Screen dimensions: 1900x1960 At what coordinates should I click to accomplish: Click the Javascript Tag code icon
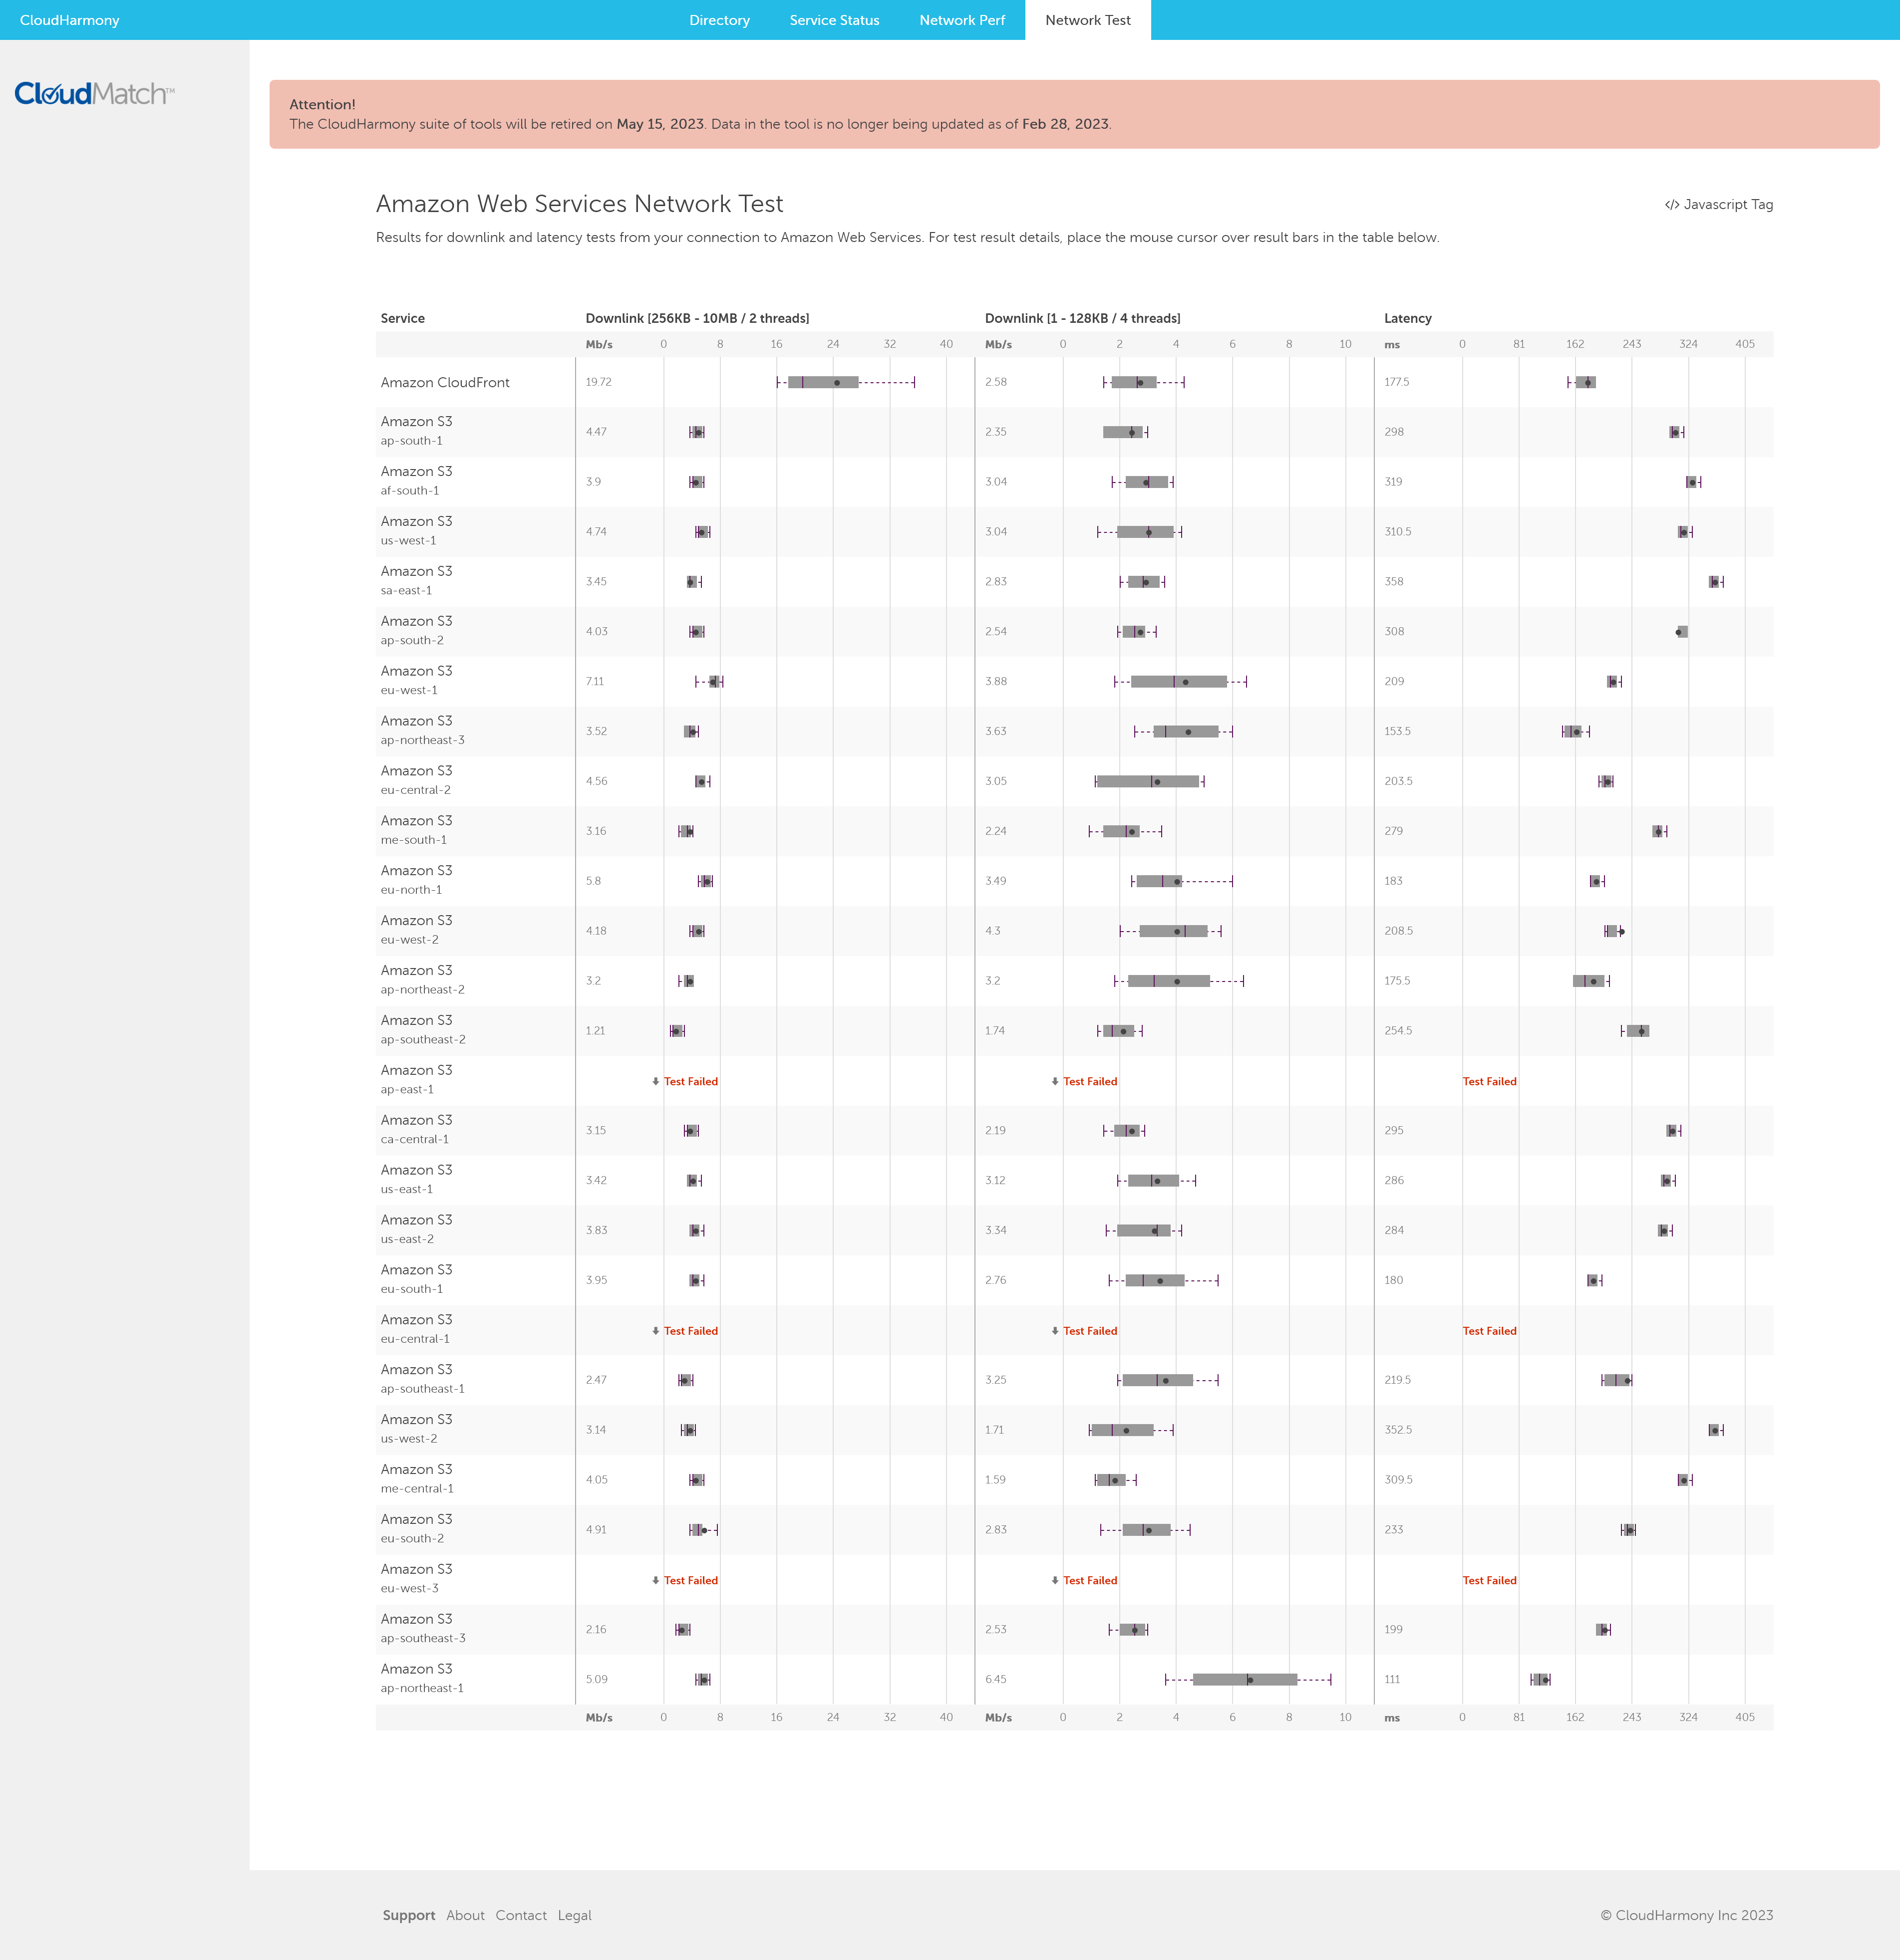coord(1671,205)
